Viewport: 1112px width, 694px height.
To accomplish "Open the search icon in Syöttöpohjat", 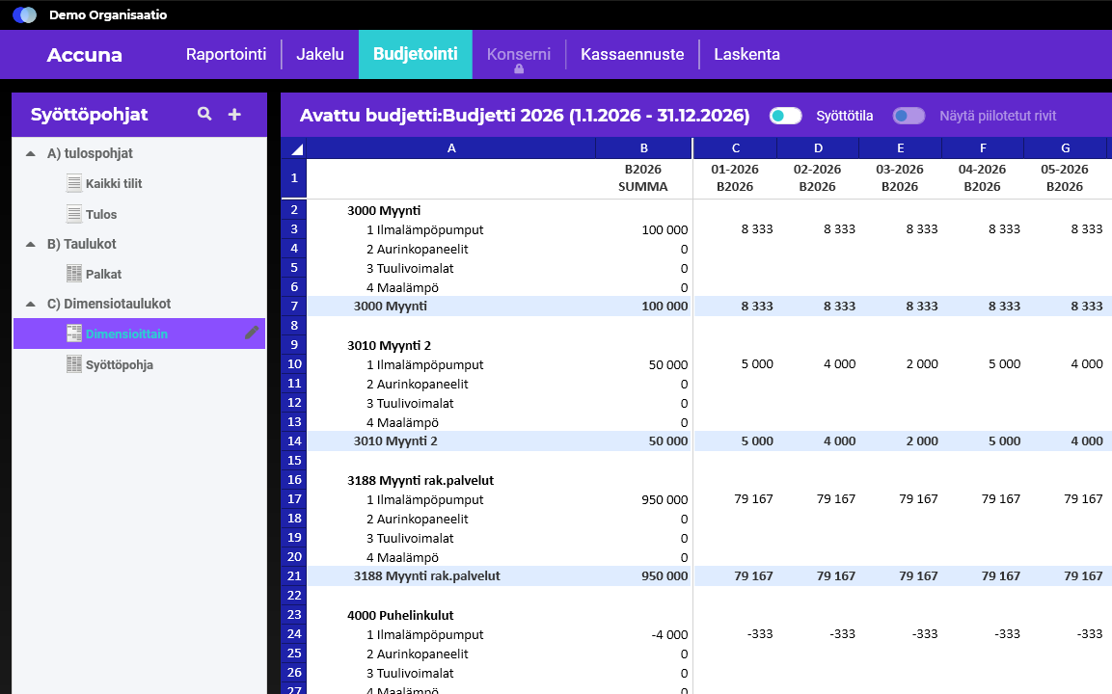I will tap(204, 114).
